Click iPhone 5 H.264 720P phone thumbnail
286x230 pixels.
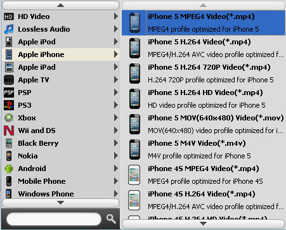[x=134, y=73]
